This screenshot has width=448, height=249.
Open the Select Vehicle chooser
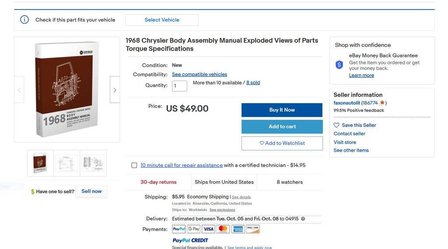pos(162,20)
